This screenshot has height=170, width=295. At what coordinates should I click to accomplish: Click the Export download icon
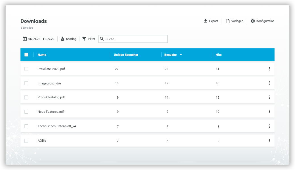tap(205, 21)
